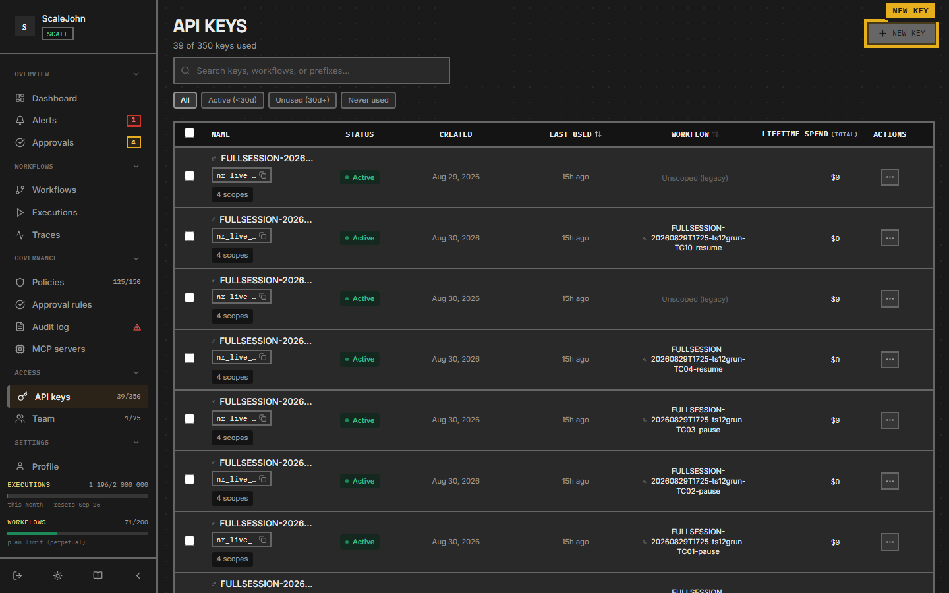Click the Approvals badge showing 4

(134, 142)
